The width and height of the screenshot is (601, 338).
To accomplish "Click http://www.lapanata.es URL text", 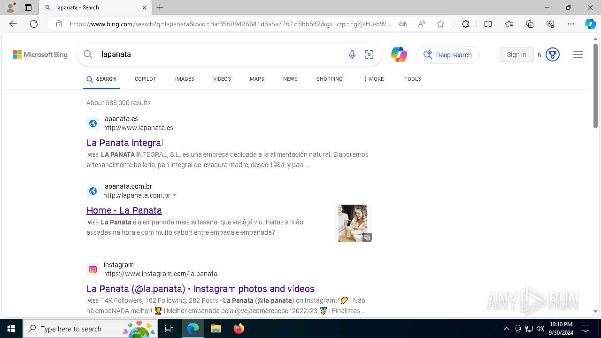I will (138, 128).
